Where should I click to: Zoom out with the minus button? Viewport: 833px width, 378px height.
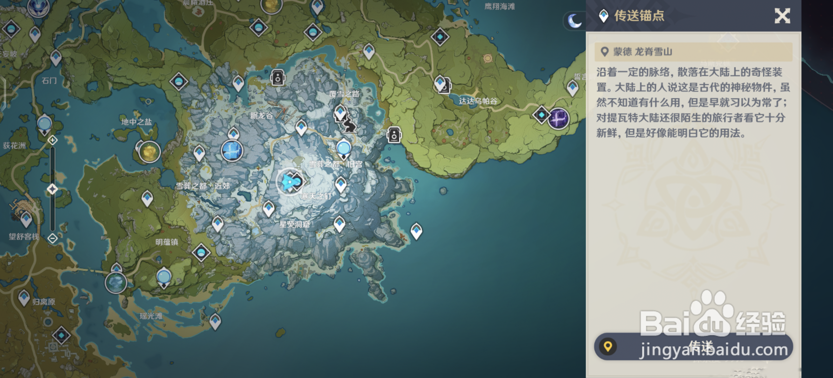(53, 239)
